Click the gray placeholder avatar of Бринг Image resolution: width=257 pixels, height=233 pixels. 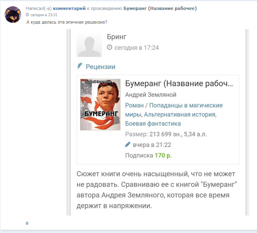click(89, 44)
